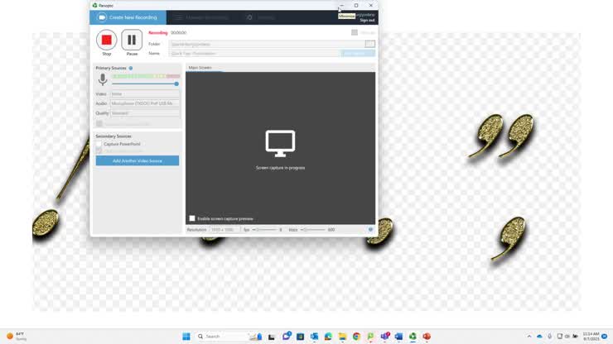Image resolution: width=613 pixels, height=344 pixels.
Task: Click the OneDrive cloud tray icon
Action: click(539, 337)
